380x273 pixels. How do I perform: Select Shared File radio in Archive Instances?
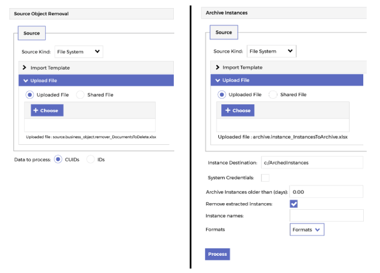point(273,95)
